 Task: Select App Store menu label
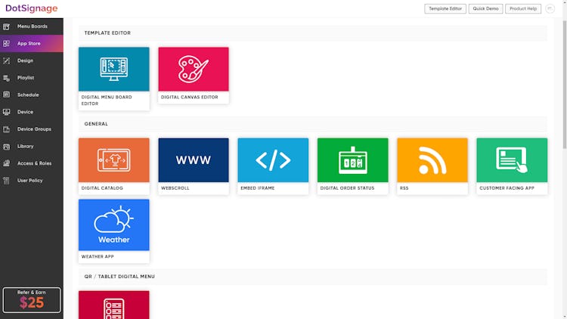point(29,43)
